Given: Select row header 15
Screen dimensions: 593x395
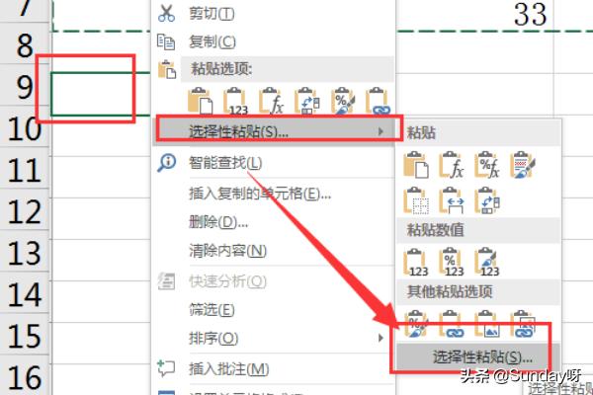Looking at the screenshot, I should click(25, 336).
